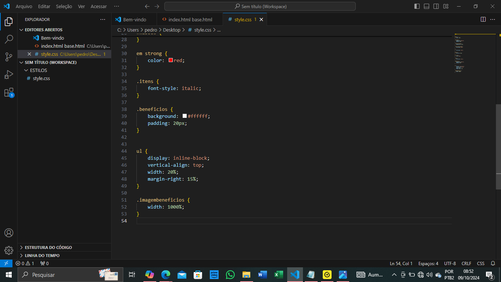Customize layout from title bar
Image resolution: width=501 pixels, height=282 pixels.
(x=446, y=6)
